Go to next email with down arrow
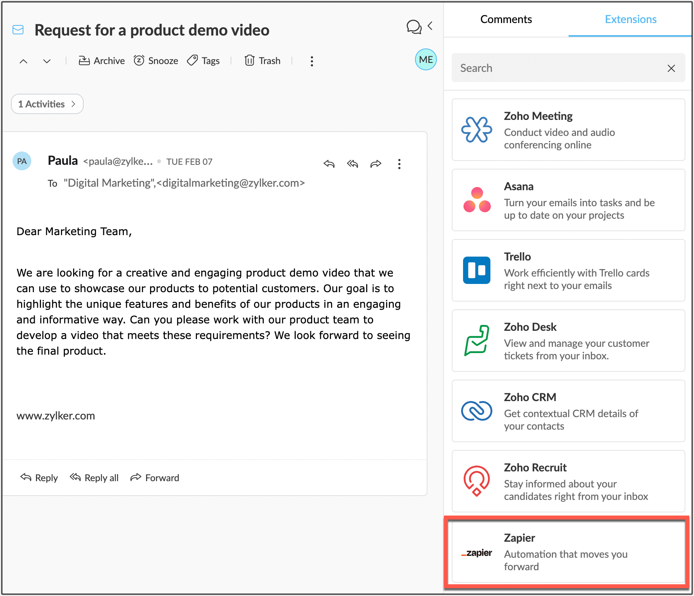The height and width of the screenshot is (596, 694). (x=47, y=61)
